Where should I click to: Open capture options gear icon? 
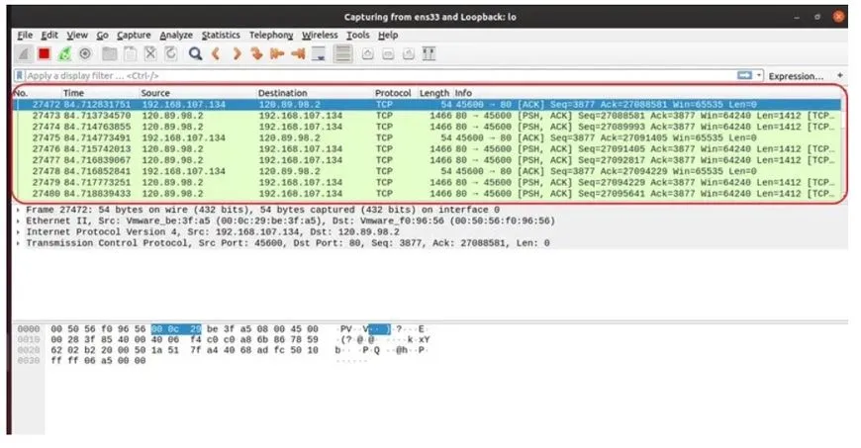pos(85,53)
